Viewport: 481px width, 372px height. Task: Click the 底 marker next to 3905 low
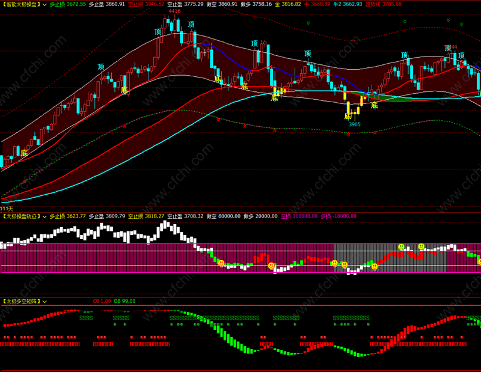[348, 116]
